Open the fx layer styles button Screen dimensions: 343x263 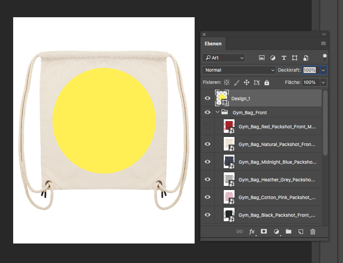(252, 232)
